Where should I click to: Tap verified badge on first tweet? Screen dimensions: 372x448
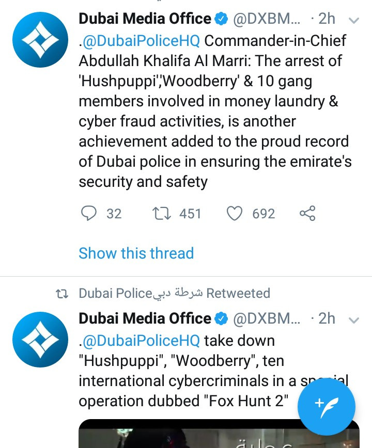point(221,19)
